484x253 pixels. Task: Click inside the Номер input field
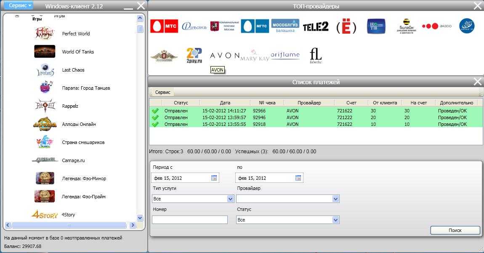point(189,220)
